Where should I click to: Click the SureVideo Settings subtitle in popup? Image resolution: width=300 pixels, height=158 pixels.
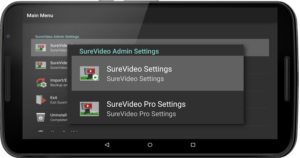pyautogui.click(x=135, y=79)
